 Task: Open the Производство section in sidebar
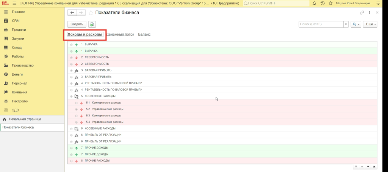pos(23,65)
